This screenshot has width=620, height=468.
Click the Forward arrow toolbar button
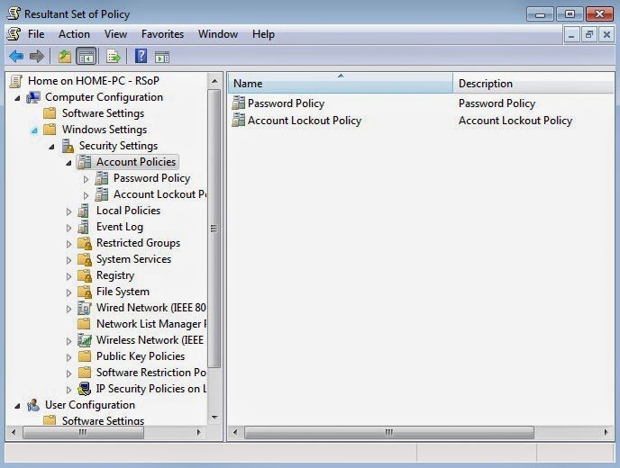36,57
